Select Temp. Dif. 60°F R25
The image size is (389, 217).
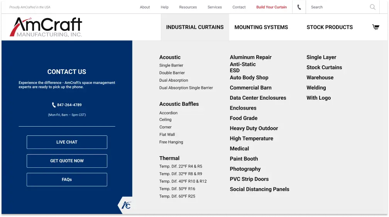coord(177,196)
